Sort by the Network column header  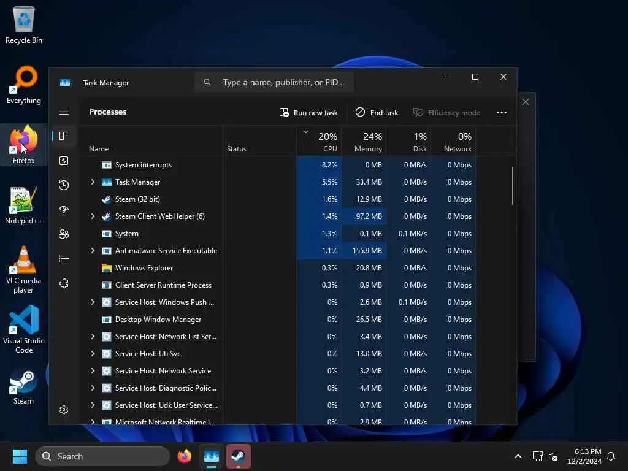tap(454, 142)
